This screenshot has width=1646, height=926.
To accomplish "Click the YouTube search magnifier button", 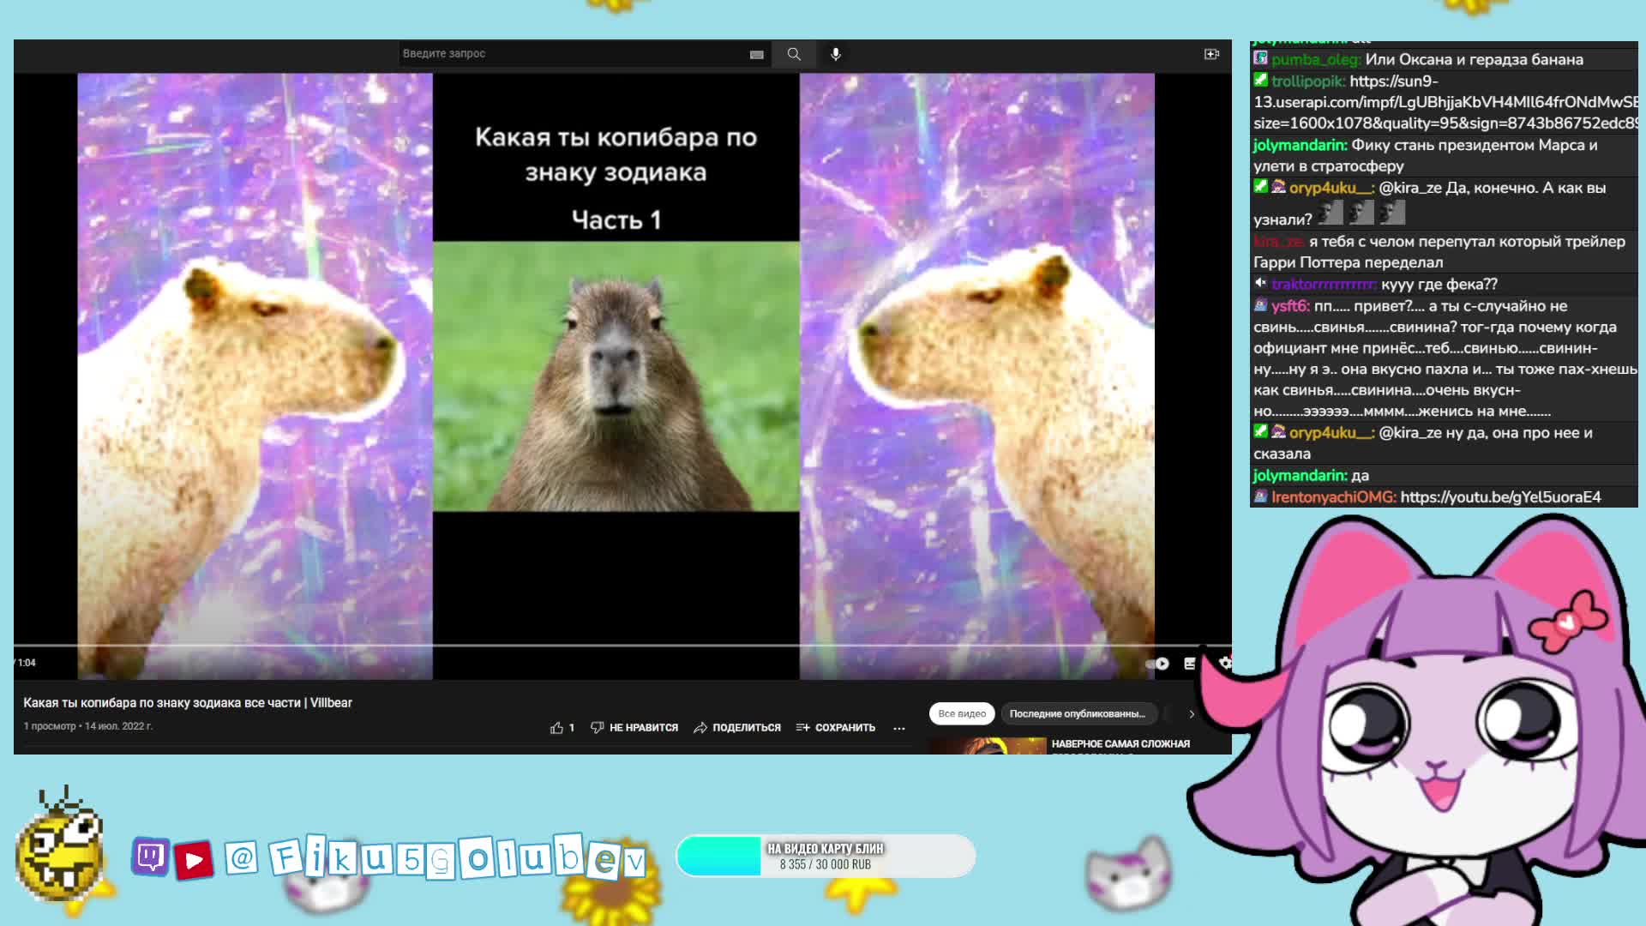I will (x=794, y=54).
